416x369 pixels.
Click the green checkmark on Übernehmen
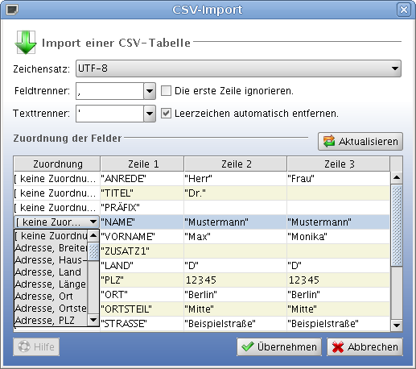click(248, 346)
